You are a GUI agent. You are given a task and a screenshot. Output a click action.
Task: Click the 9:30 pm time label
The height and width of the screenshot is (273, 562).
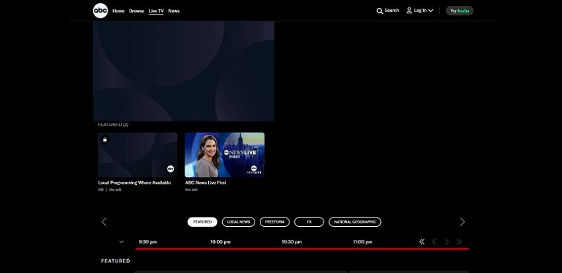[x=147, y=242]
